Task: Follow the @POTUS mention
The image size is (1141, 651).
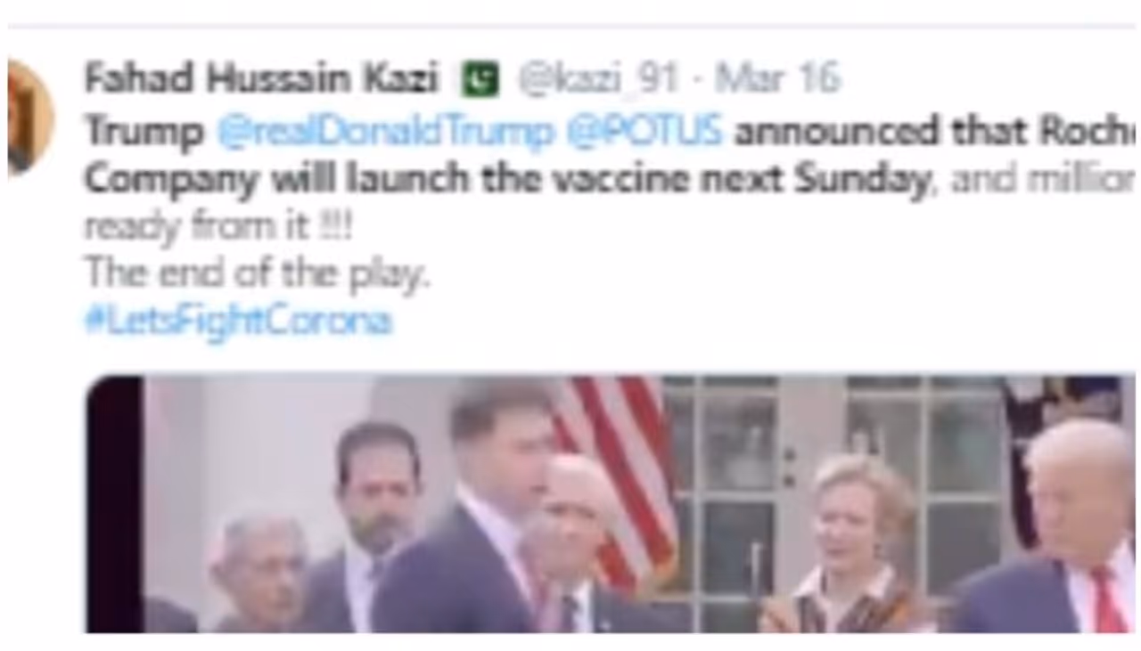Action: coord(644,132)
